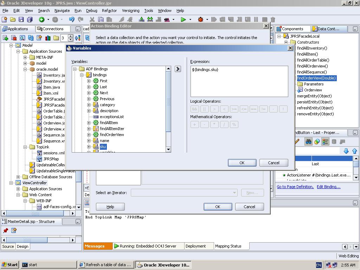
Task: Open the Refactor menu
Action: coord(109,11)
